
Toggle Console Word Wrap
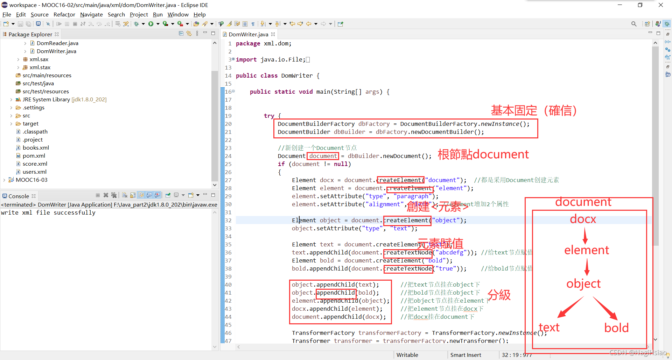click(x=141, y=195)
